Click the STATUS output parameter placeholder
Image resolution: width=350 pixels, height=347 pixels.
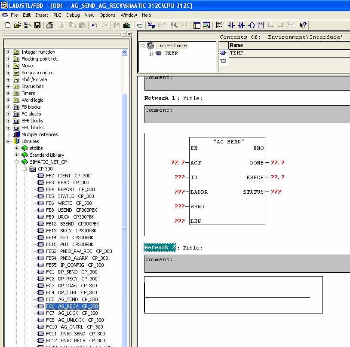276,192
